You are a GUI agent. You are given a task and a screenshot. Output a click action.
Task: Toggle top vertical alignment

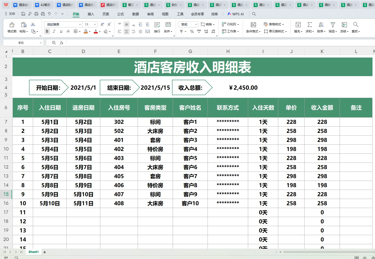pos(120,24)
